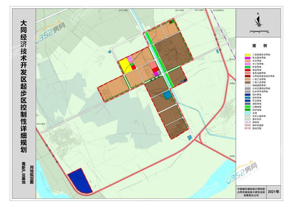Click the red 商业用地 legend swatch
Viewport: 293px width, 207px height.
coord(248,70)
